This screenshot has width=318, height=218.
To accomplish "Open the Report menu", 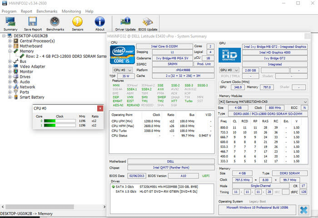I will click(x=26, y=11).
